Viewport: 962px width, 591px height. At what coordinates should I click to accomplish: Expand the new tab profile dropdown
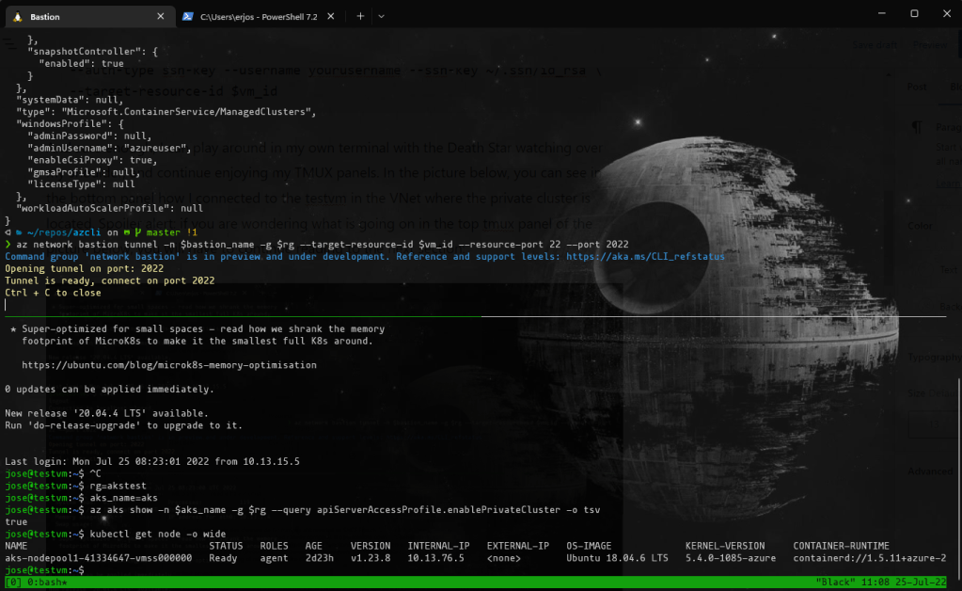(381, 16)
